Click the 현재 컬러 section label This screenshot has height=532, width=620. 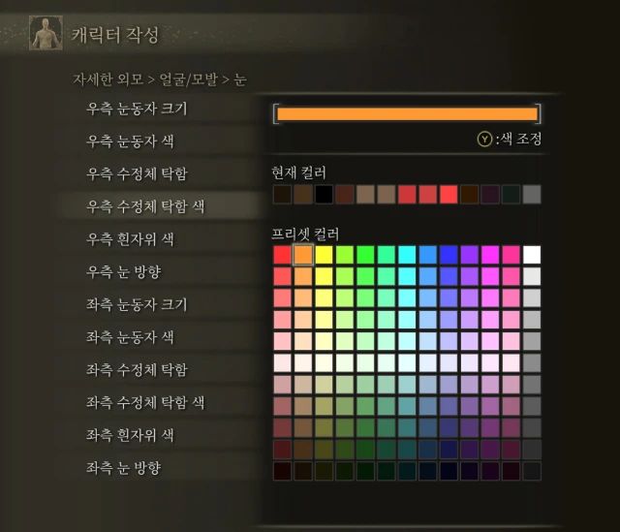point(299,172)
